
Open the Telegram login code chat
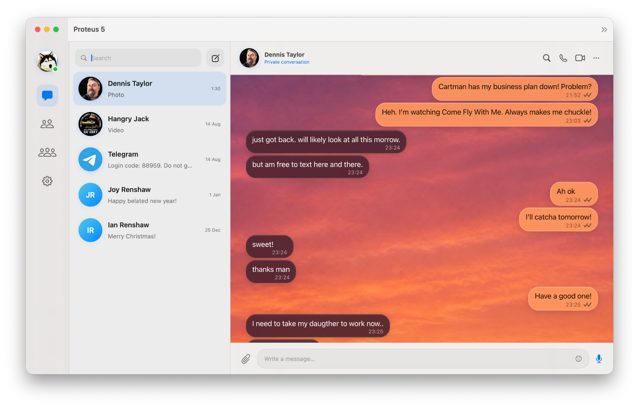point(149,160)
